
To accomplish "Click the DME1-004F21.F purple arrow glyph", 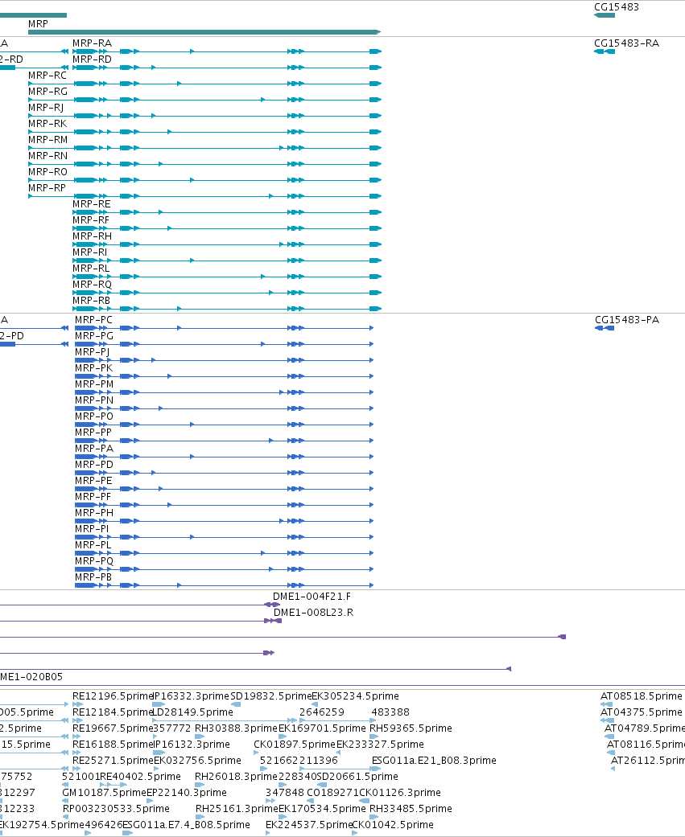I will click(x=272, y=605).
